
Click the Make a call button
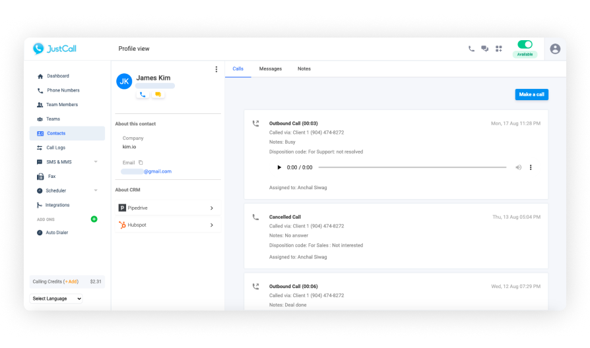tap(531, 94)
